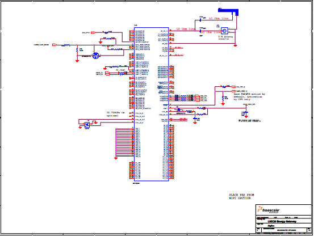Select the transistor symbol left of main IC
The height and width of the screenshot is (236, 314).
coord(96,56)
